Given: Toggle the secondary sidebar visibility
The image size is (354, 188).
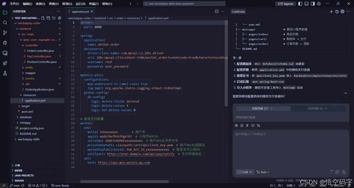Looking at the screenshot, I should pos(313,4).
